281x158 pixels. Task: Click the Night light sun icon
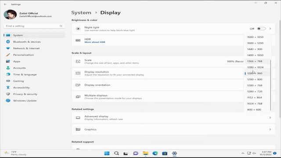click(x=78, y=29)
